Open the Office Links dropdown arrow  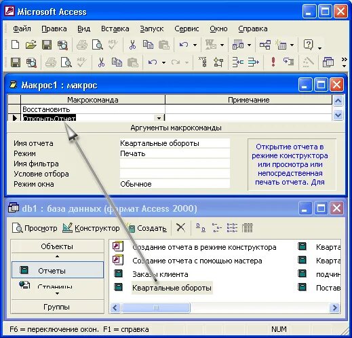tap(222, 45)
